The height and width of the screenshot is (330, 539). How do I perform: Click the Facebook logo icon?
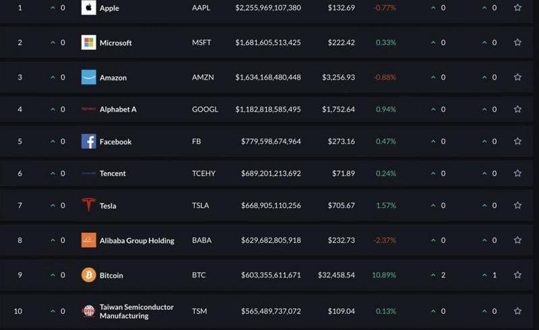[88, 142]
